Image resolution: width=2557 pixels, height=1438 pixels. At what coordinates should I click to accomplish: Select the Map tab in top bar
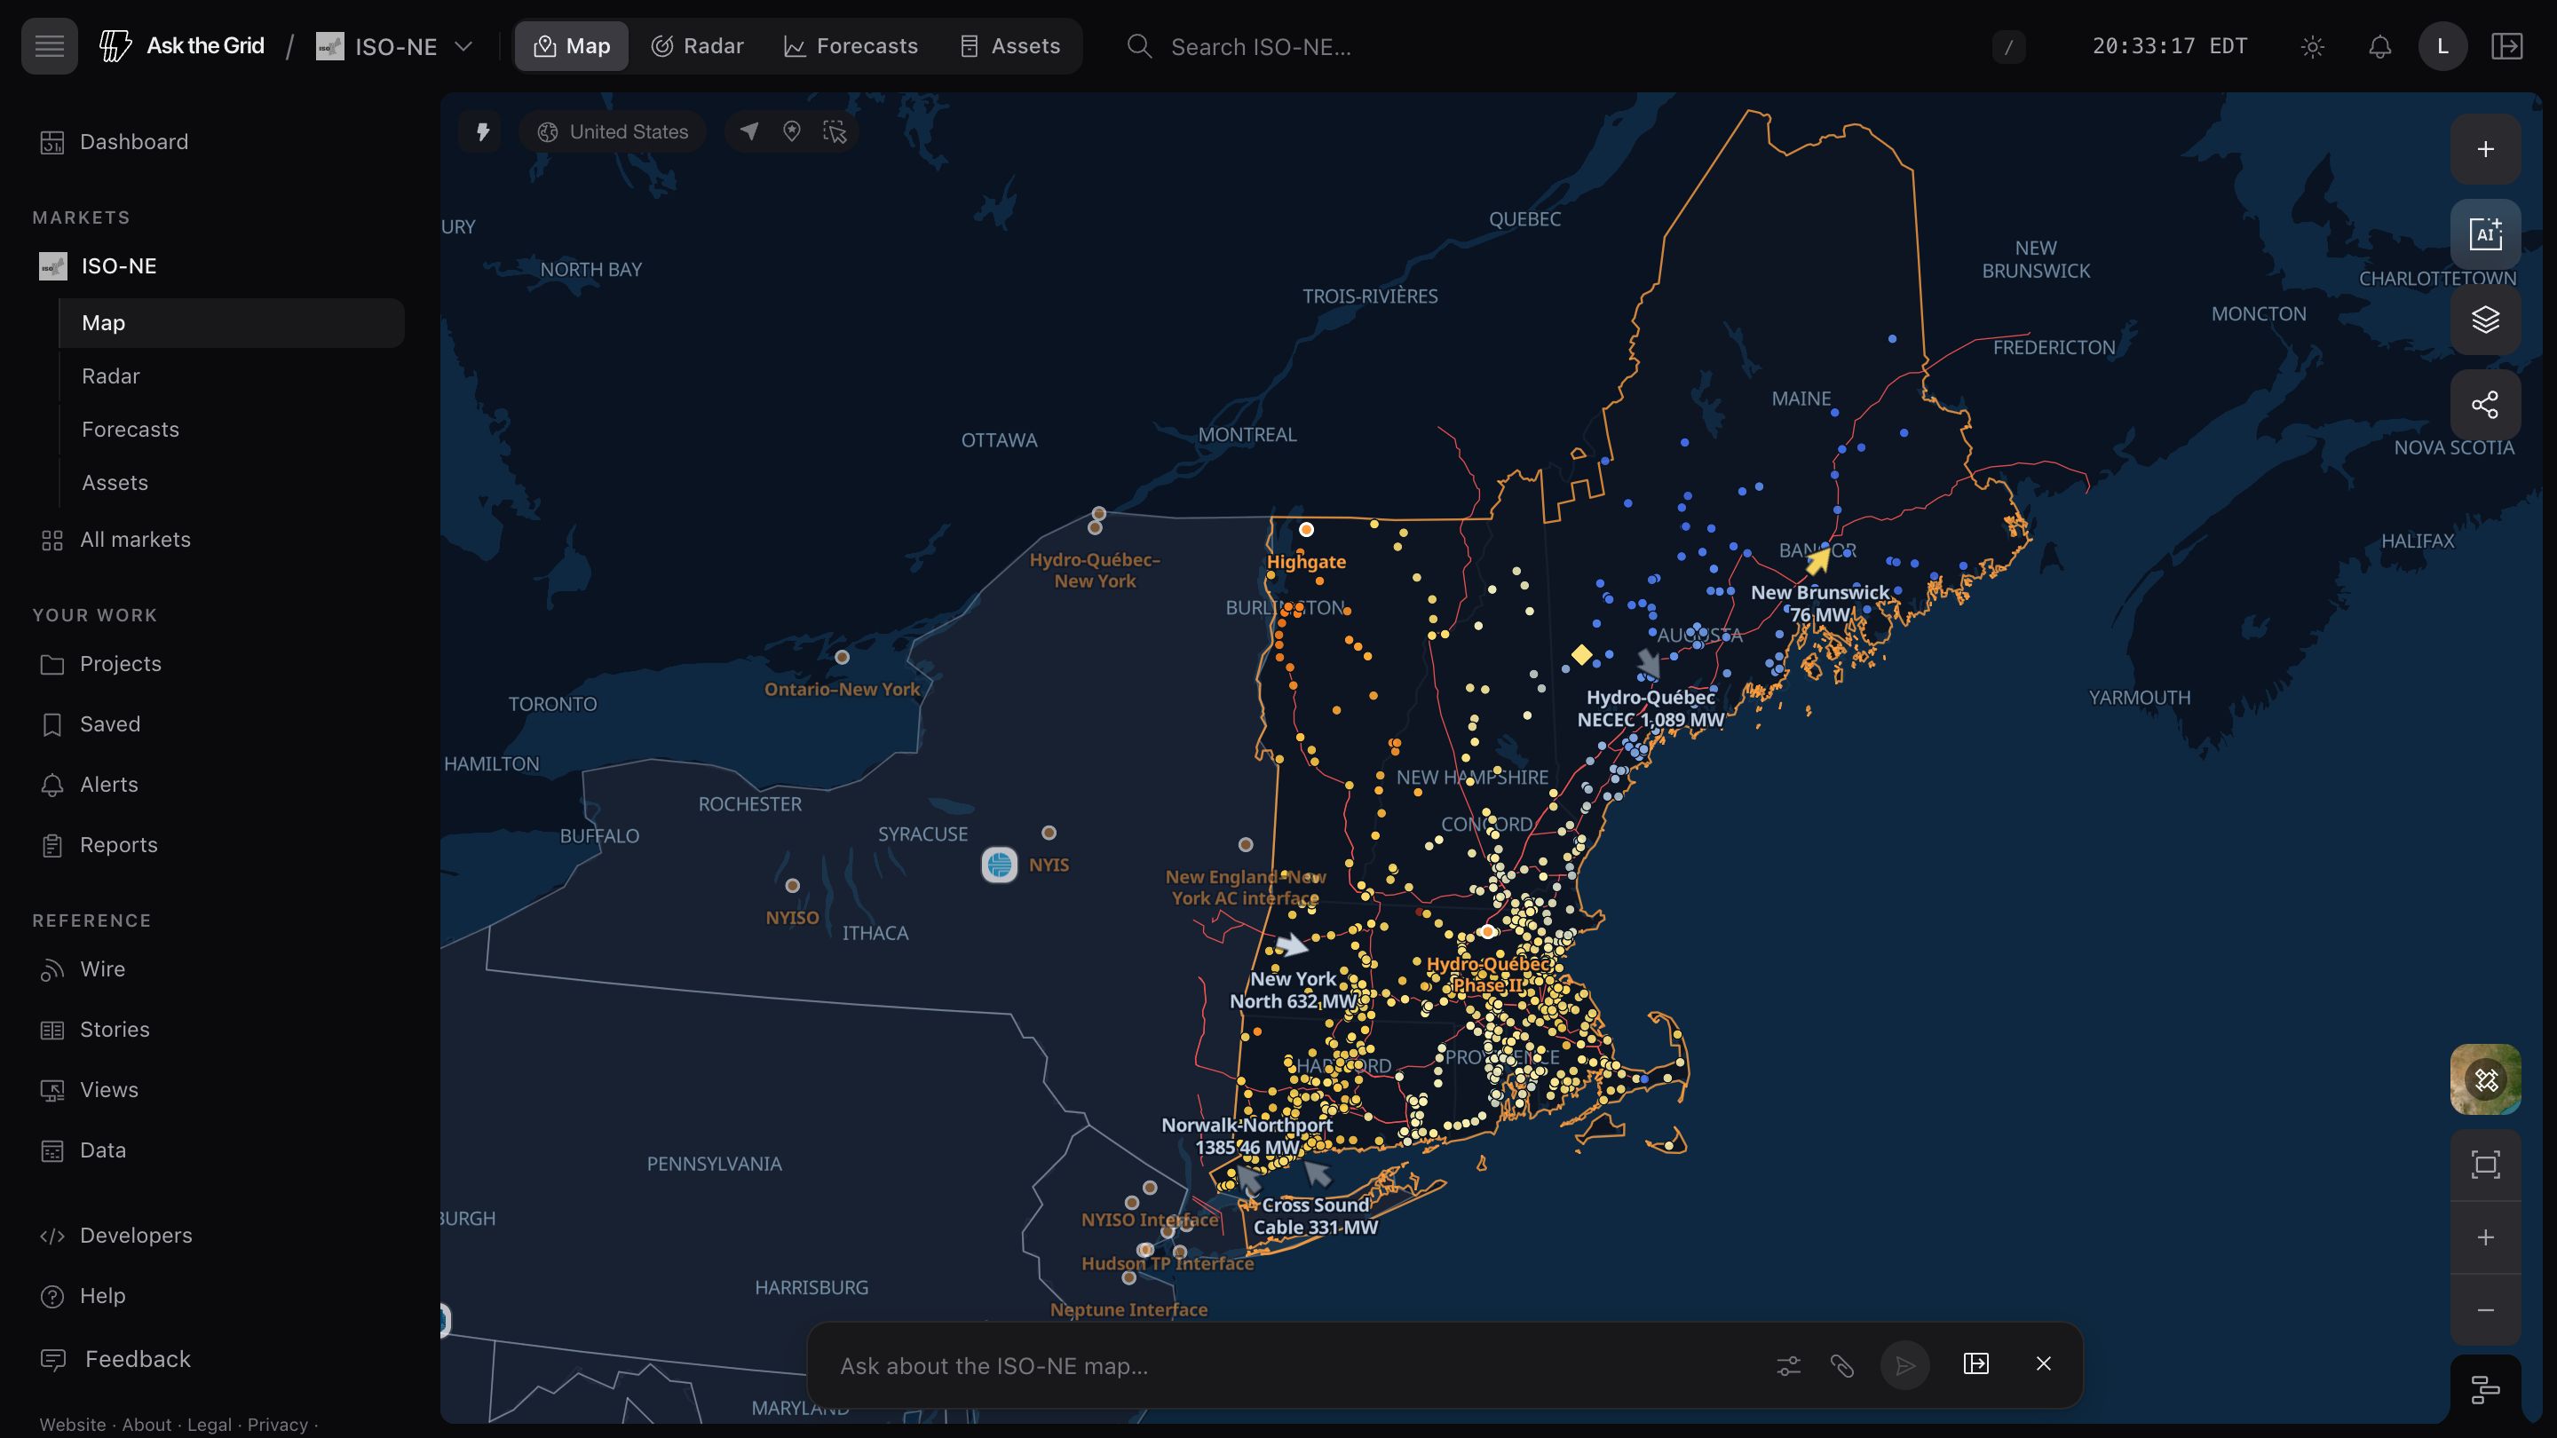[x=572, y=45]
